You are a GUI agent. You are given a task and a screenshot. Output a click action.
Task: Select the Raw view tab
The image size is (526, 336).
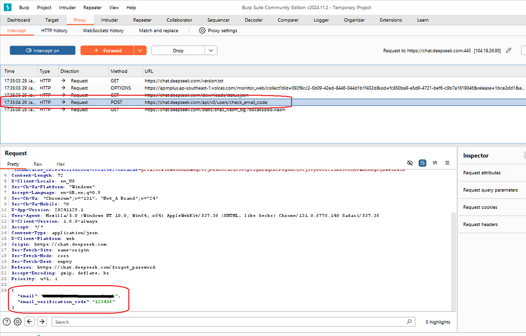[x=38, y=164]
